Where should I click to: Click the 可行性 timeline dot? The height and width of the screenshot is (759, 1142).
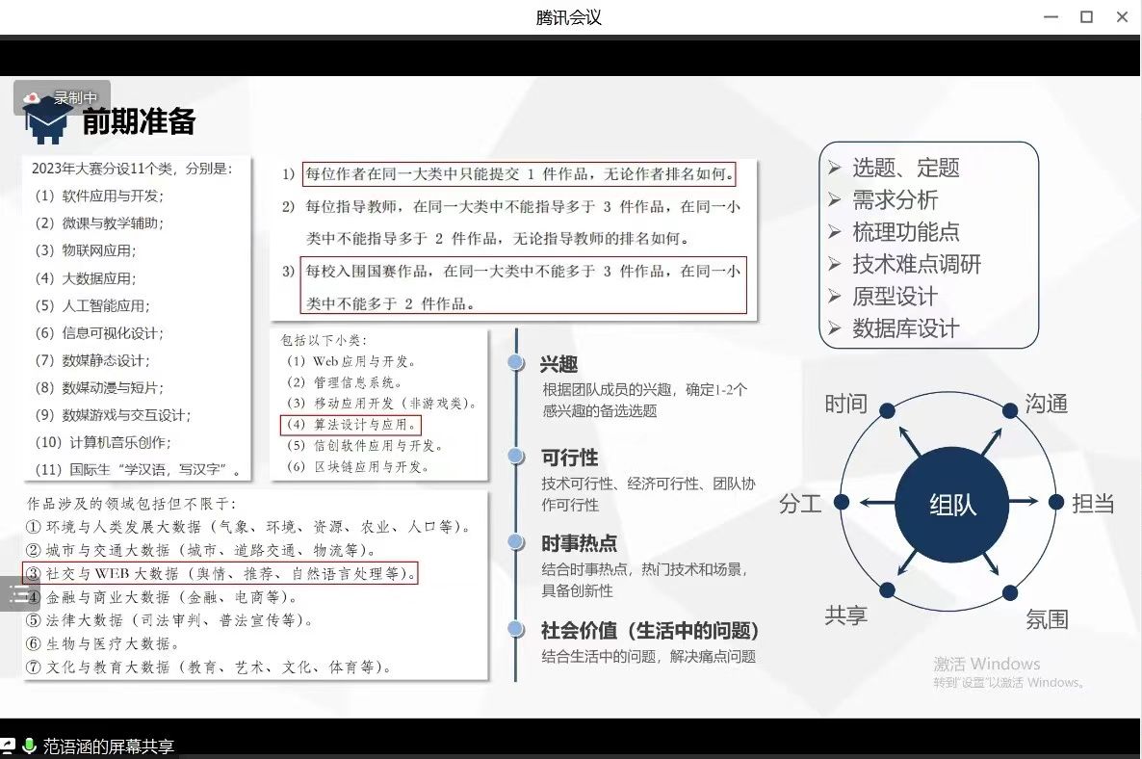pos(516,457)
